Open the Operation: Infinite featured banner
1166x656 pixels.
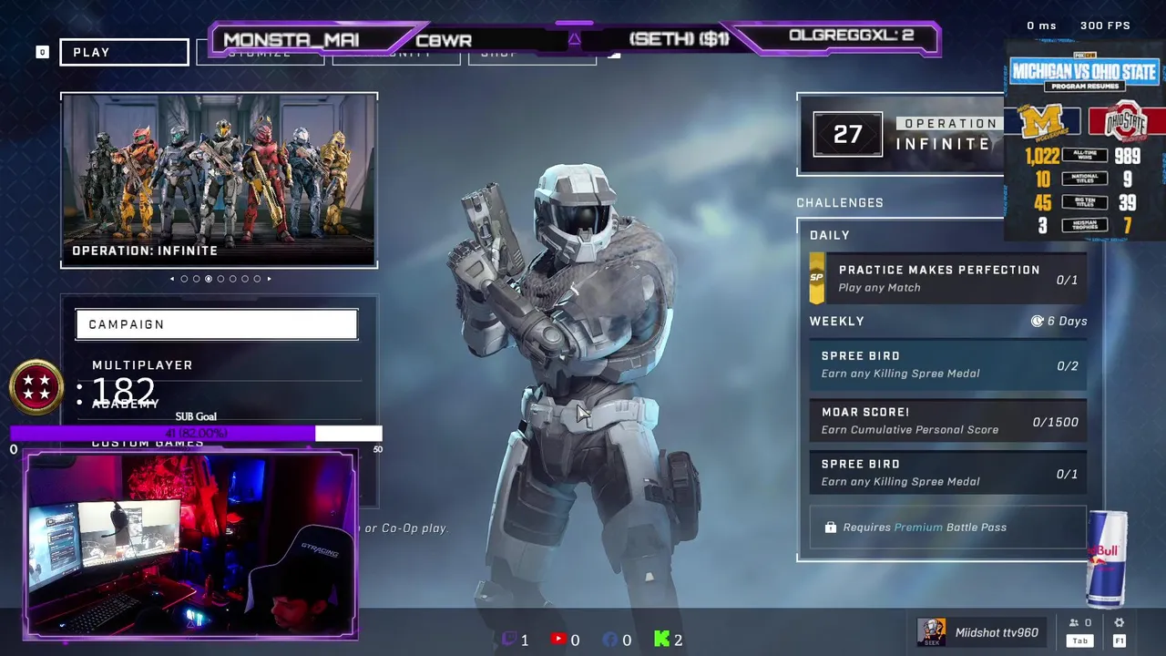coord(219,180)
